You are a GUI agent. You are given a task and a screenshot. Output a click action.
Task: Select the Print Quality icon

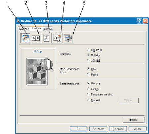click(25, 38)
